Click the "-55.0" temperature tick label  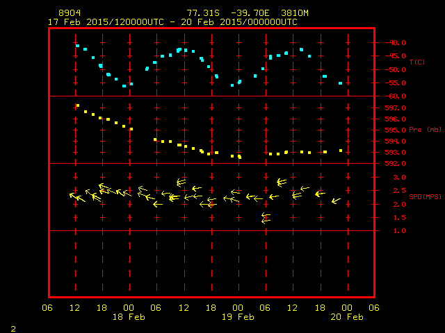tap(395, 83)
